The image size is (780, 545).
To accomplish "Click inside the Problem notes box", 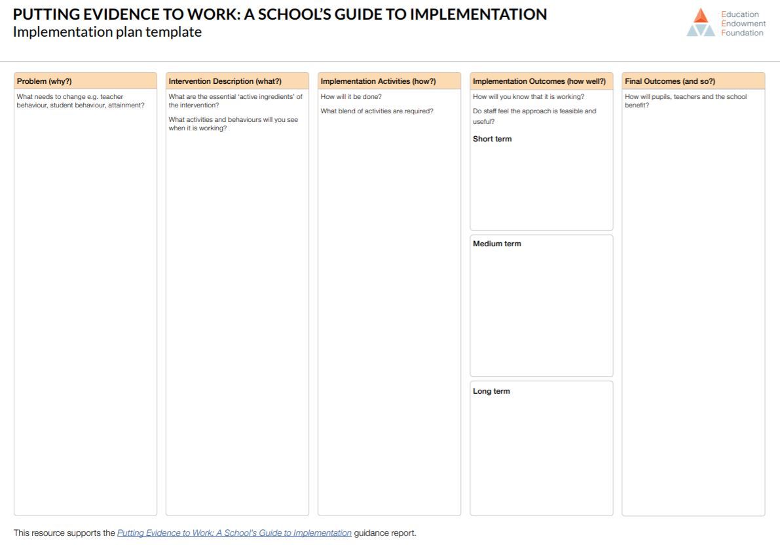I will click(x=85, y=295).
